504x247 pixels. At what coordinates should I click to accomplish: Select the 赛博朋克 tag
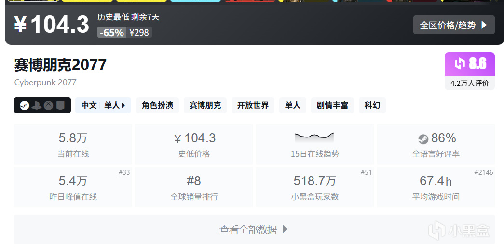tap(205, 105)
